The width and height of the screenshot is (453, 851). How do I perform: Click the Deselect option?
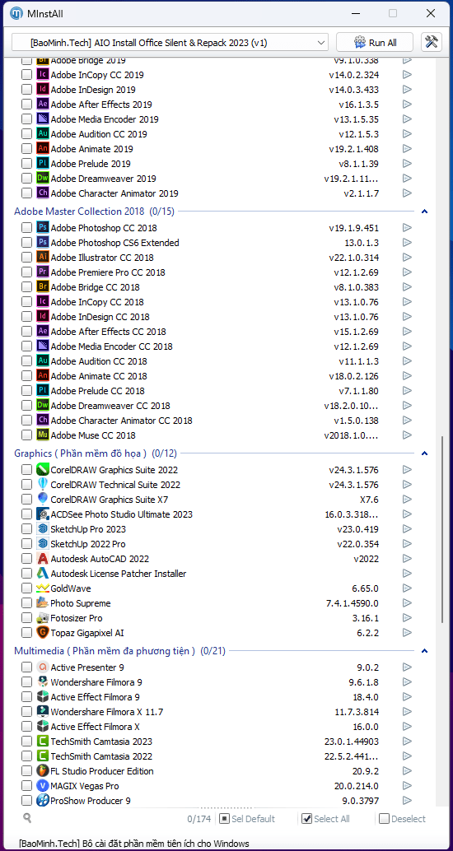(403, 819)
